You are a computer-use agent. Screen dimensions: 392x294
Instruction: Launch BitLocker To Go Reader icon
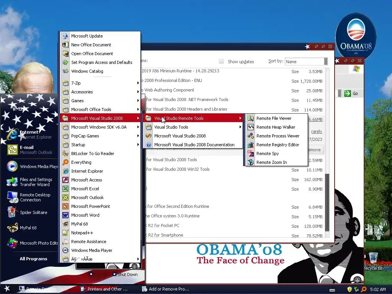click(65, 154)
